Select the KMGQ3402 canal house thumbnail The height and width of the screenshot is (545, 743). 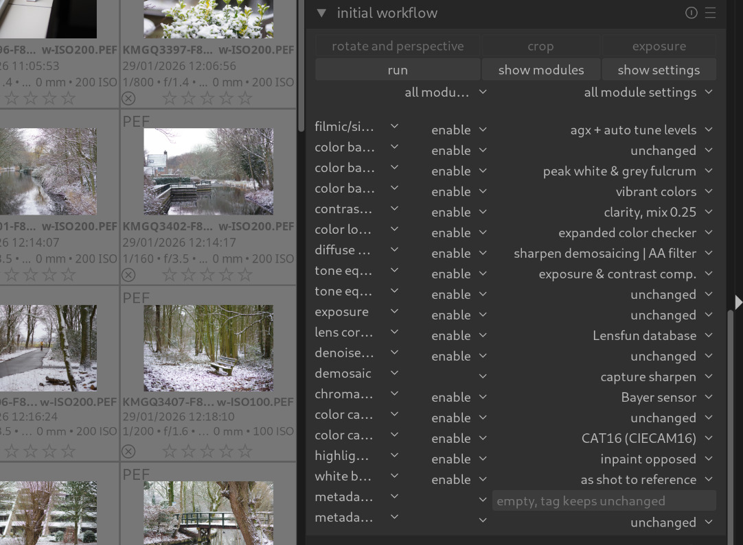[208, 171]
